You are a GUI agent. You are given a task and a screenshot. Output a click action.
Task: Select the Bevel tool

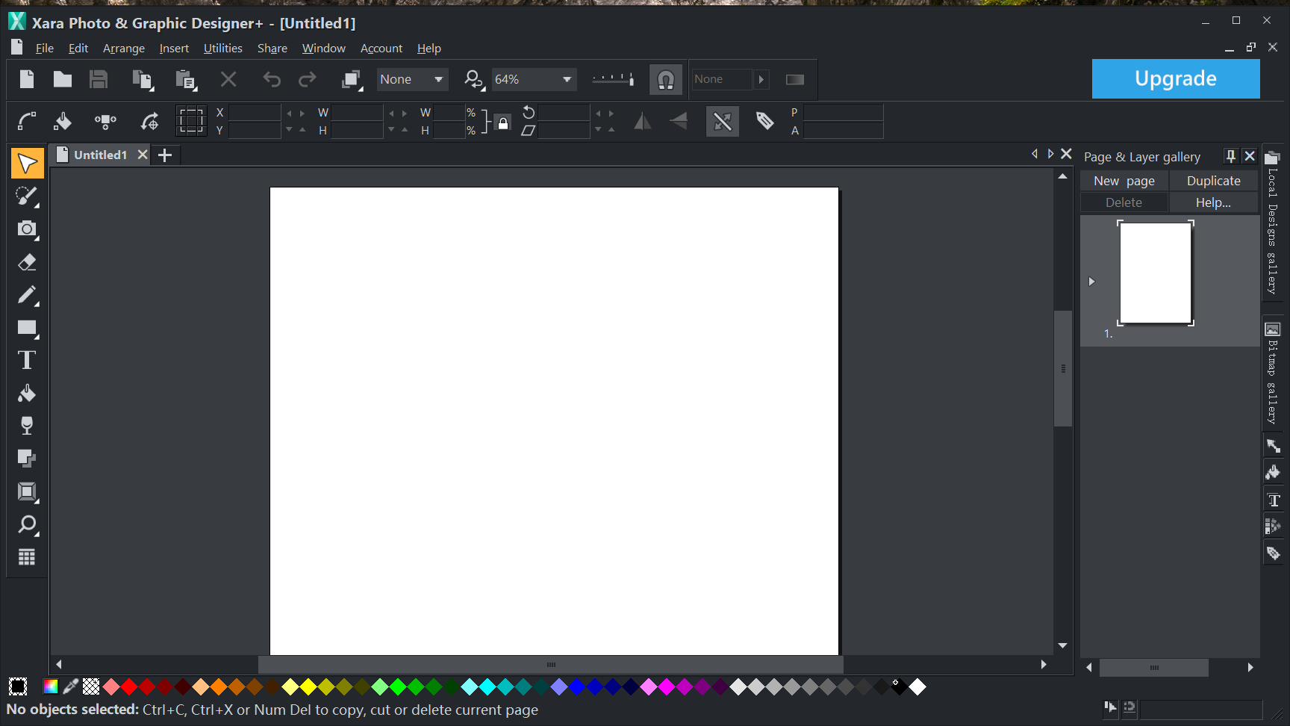click(28, 491)
